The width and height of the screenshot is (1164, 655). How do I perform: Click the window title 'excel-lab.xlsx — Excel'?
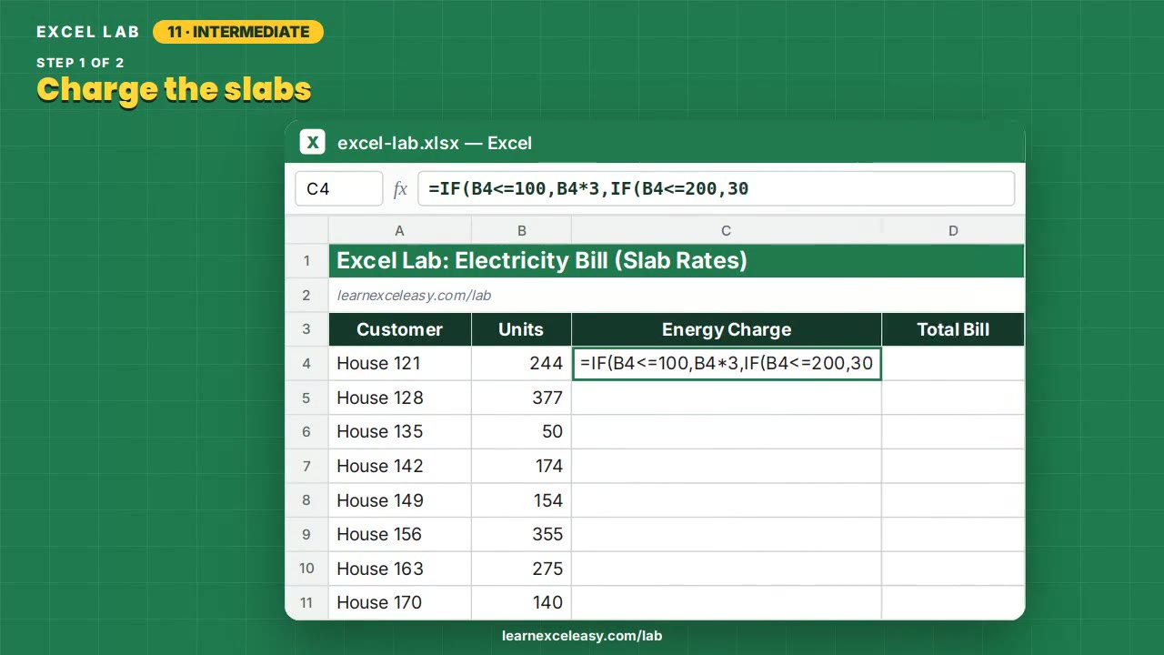(x=435, y=143)
